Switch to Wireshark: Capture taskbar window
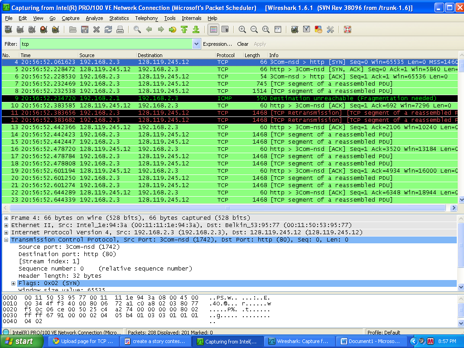The image size is (464, 348). (300, 342)
